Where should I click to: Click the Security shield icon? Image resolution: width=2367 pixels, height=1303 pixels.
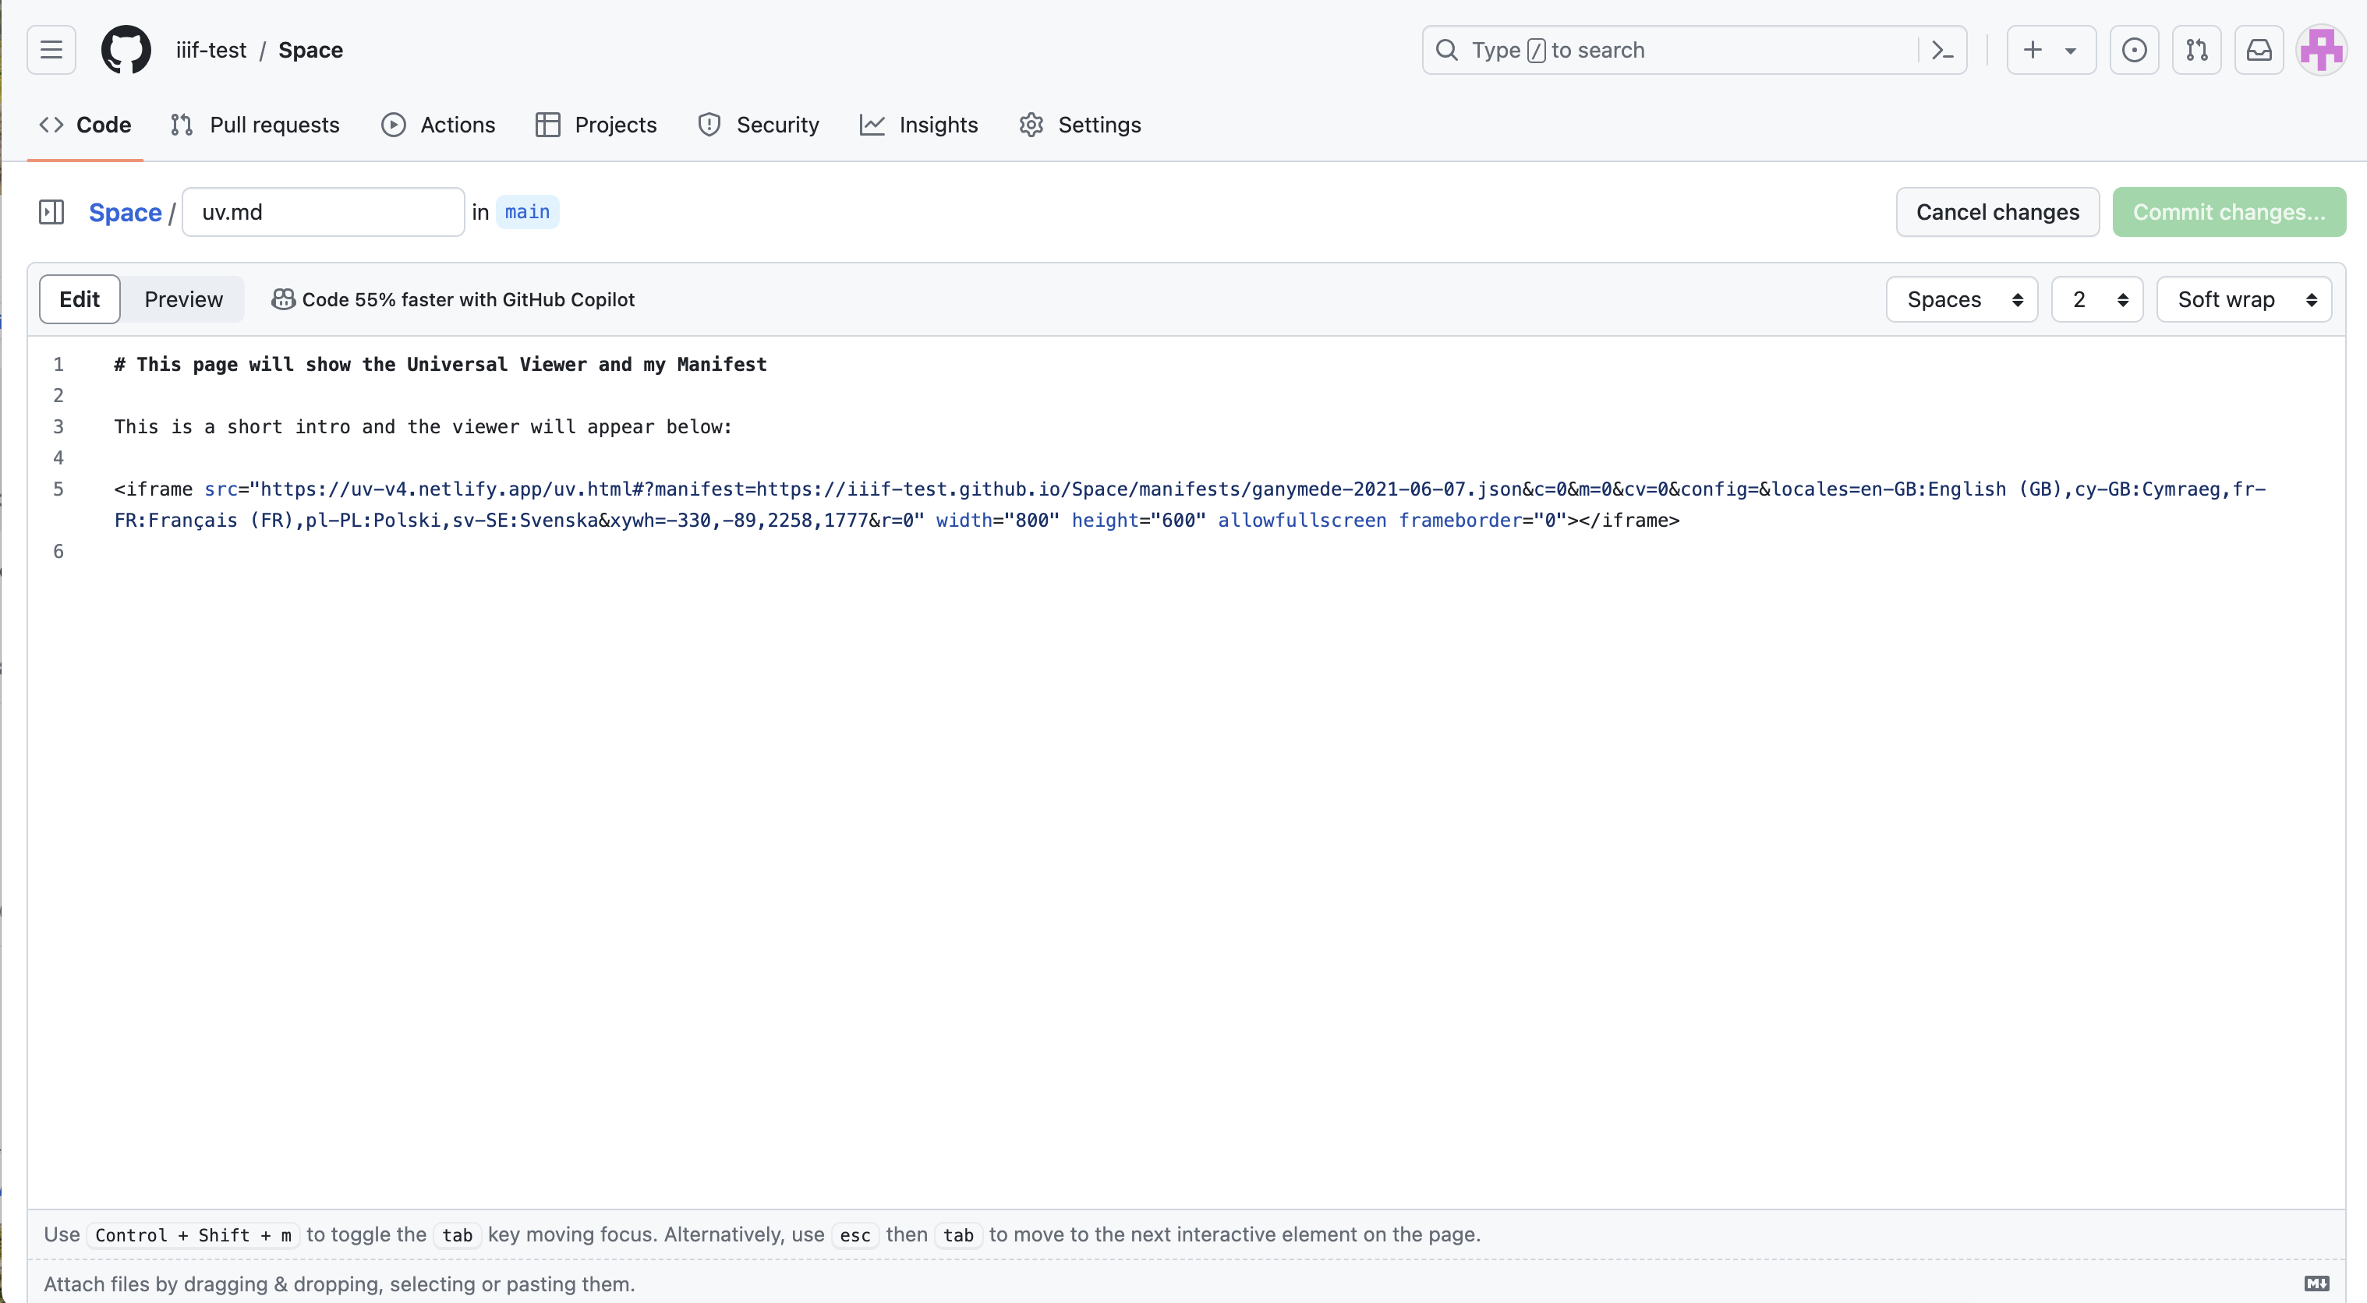click(709, 124)
